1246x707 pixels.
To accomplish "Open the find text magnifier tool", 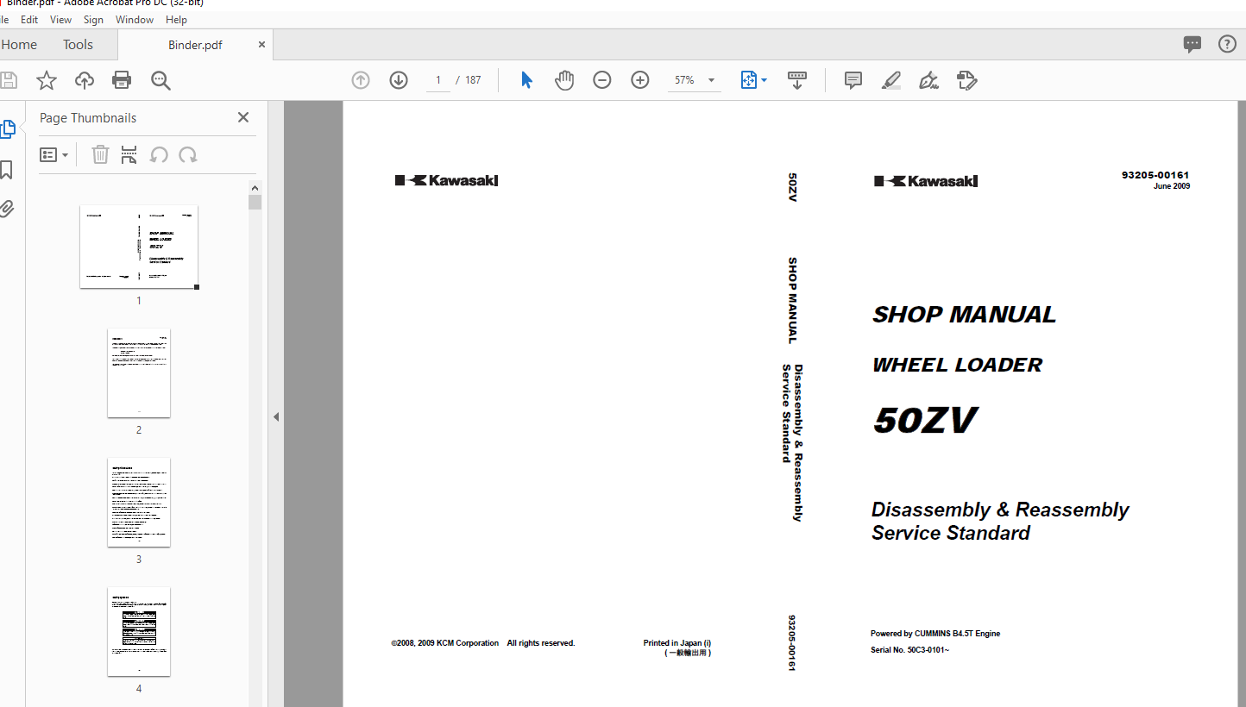I will pyautogui.click(x=160, y=80).
